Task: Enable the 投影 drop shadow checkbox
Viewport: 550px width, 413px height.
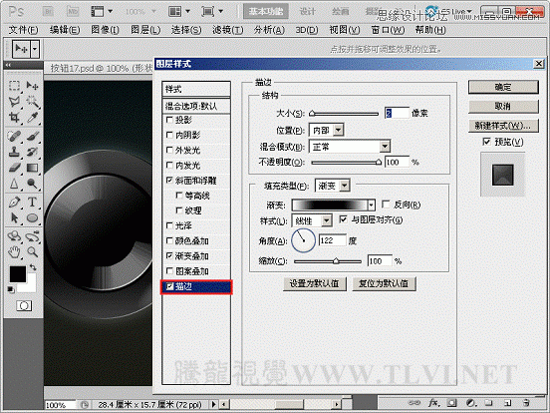Action: point(169,120)
